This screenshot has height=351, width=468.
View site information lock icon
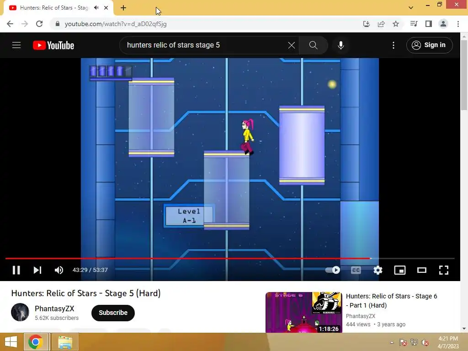[58, 24]
